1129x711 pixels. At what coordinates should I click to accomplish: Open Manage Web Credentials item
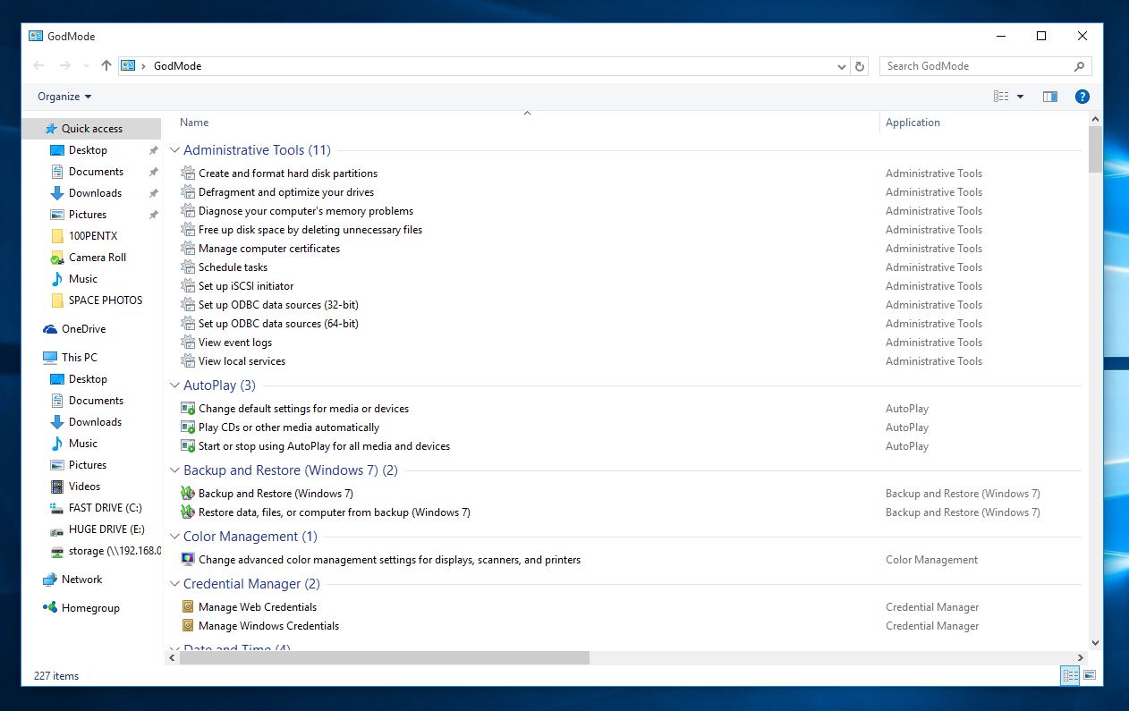pos(258,607)
